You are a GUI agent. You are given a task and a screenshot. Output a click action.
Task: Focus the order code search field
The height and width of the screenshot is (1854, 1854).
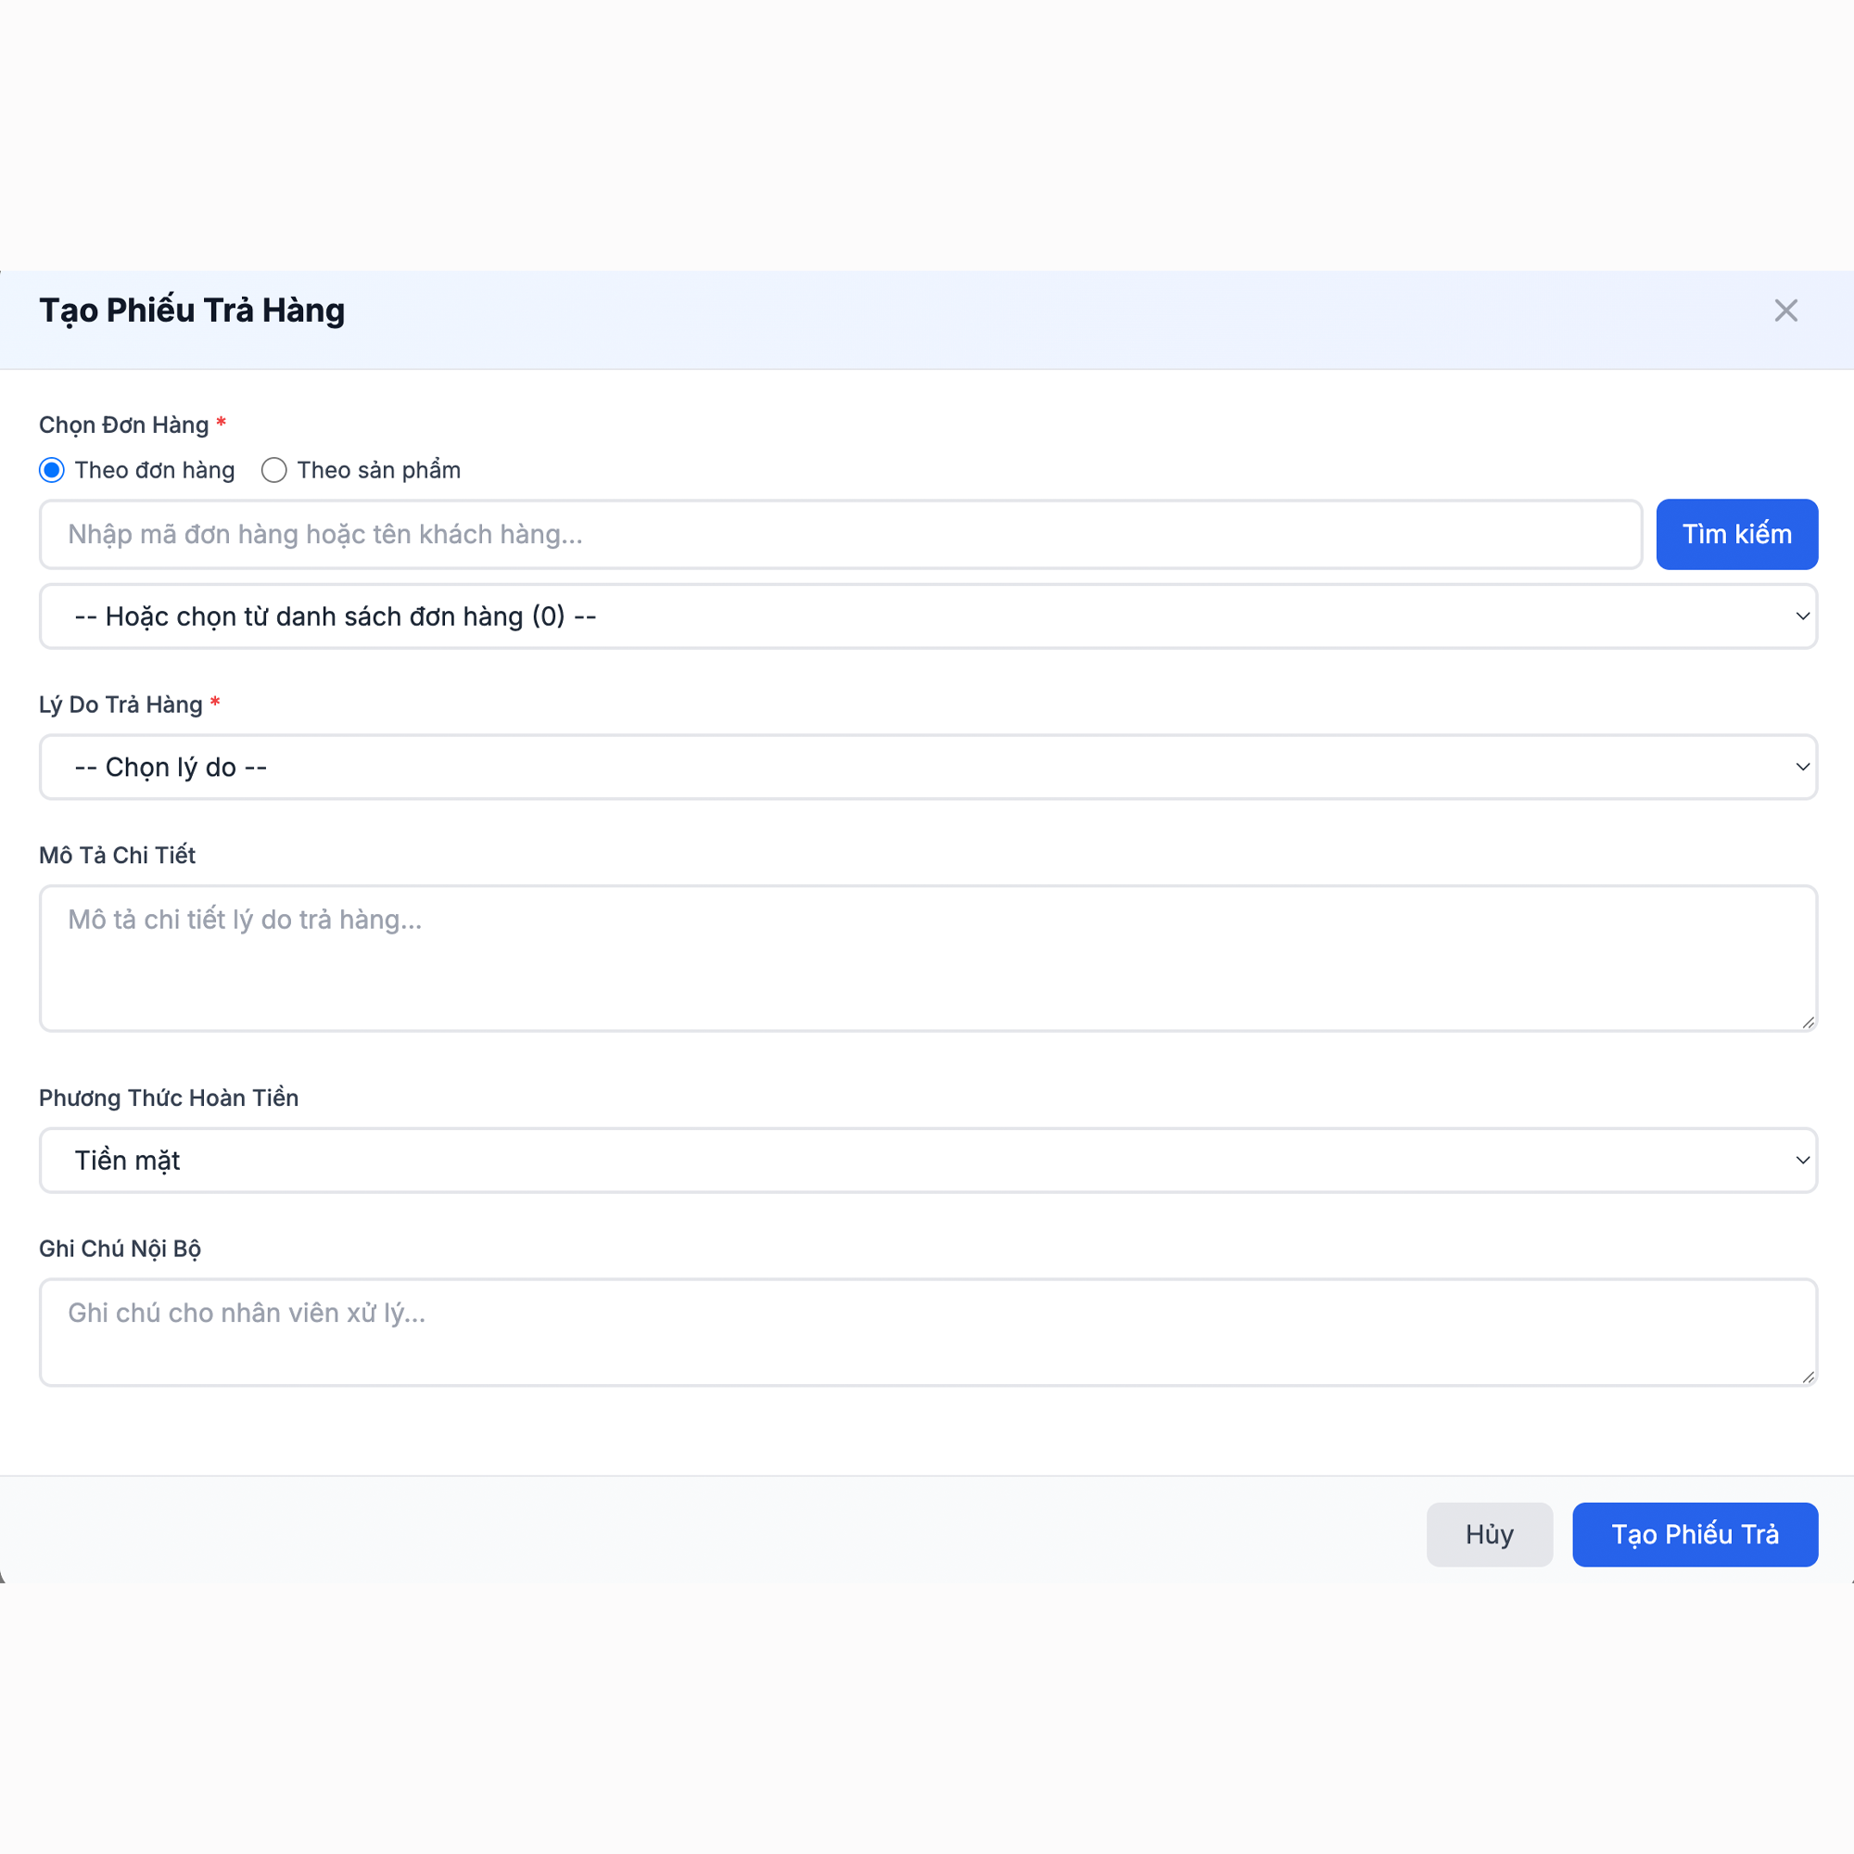(841, 535)
